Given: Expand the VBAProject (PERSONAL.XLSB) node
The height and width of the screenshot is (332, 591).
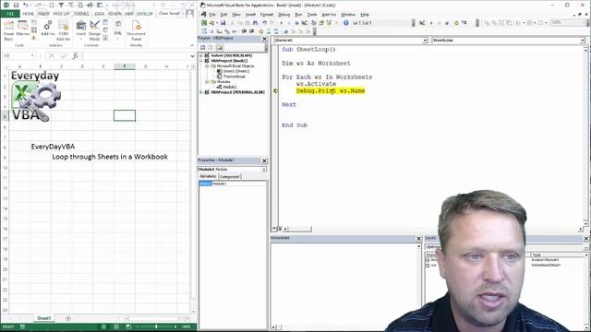Looking at the screenshot, I should [201, 92].
